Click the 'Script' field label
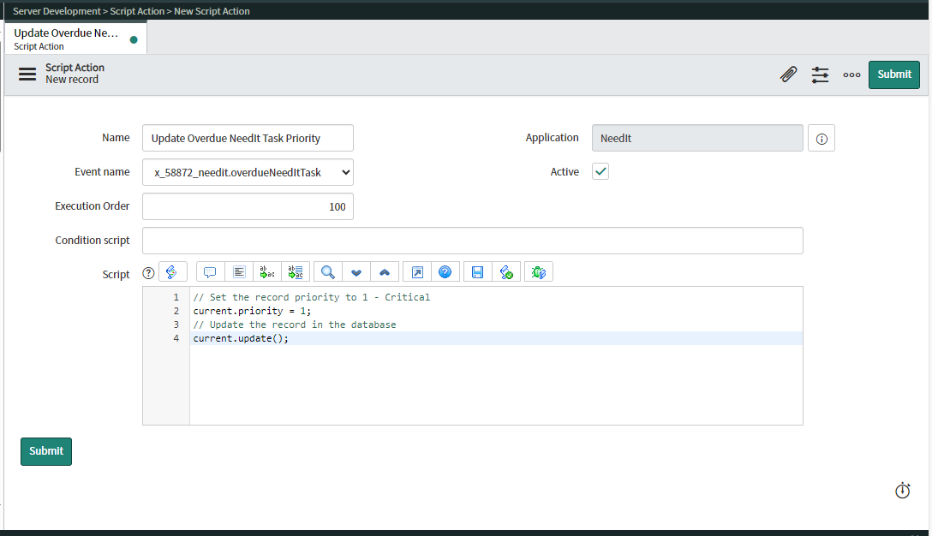 pyautogui.click(x=116, y=275)
